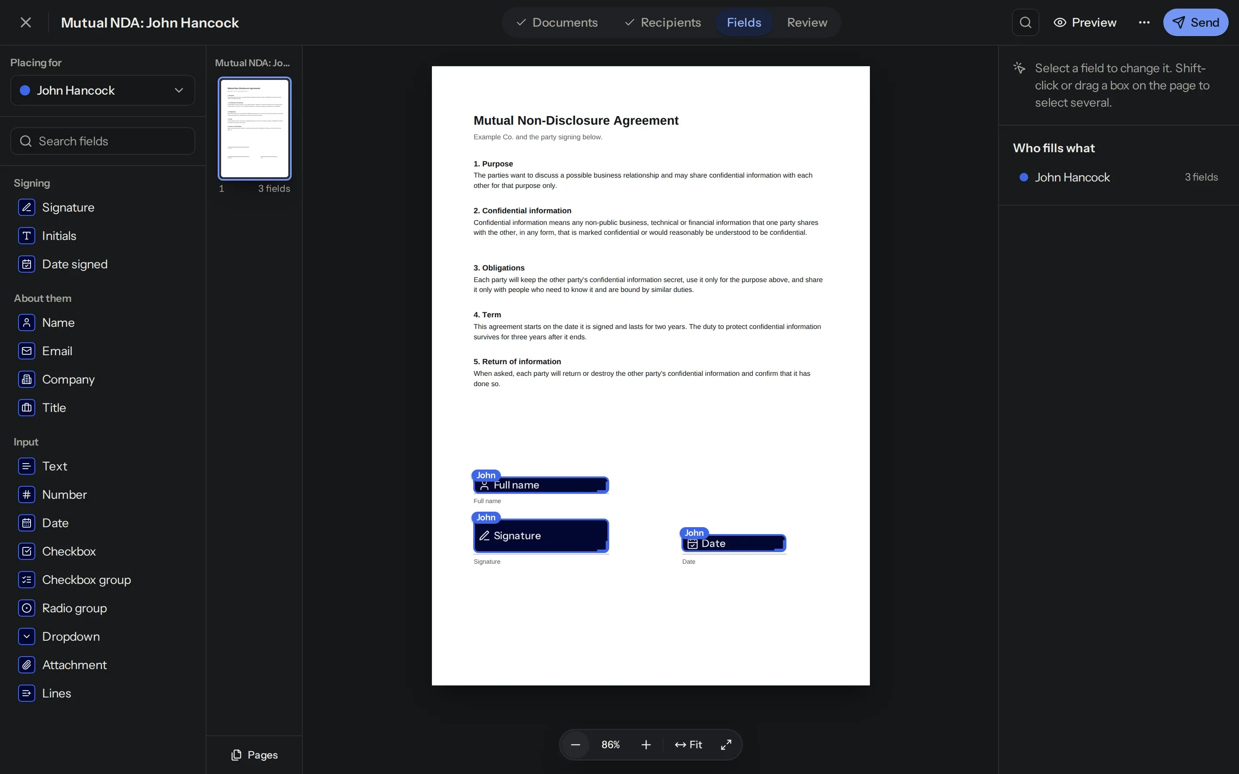Select the Title field icon
Screen dimensions: 1239x774
[27, 408]
